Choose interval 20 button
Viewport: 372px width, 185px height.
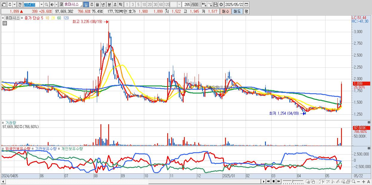(x=150, y=4)
